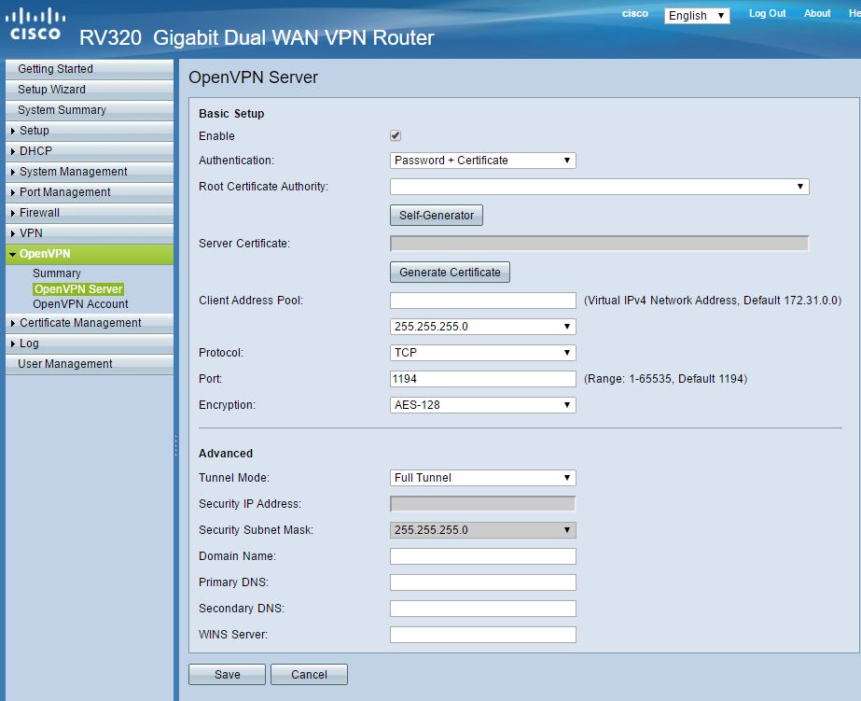Click the 'Basic Setup' section heading
Image resolution: width=861 pixels, height=701 pixels.
(x=231, y=114)
